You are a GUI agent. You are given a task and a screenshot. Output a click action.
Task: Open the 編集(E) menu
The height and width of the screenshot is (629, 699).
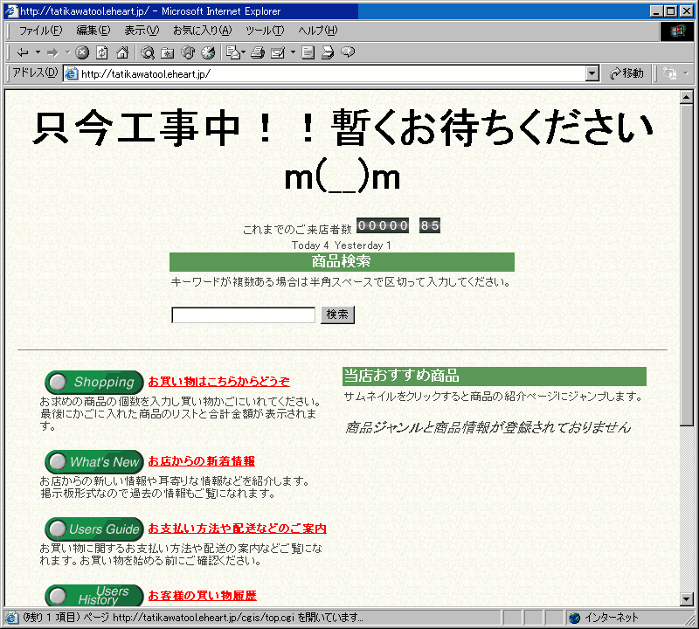click(93, 31)
